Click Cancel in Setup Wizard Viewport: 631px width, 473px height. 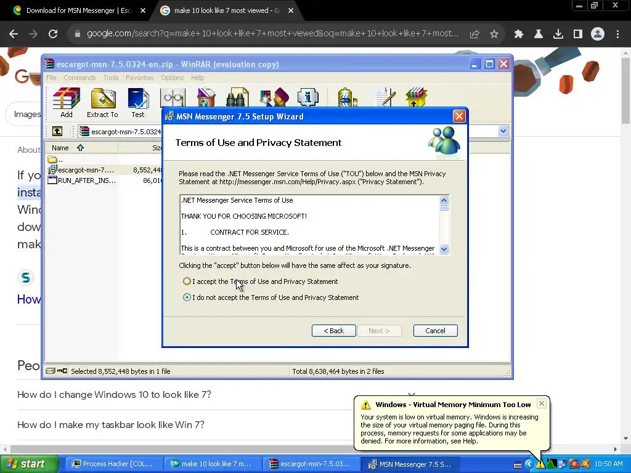435,331
